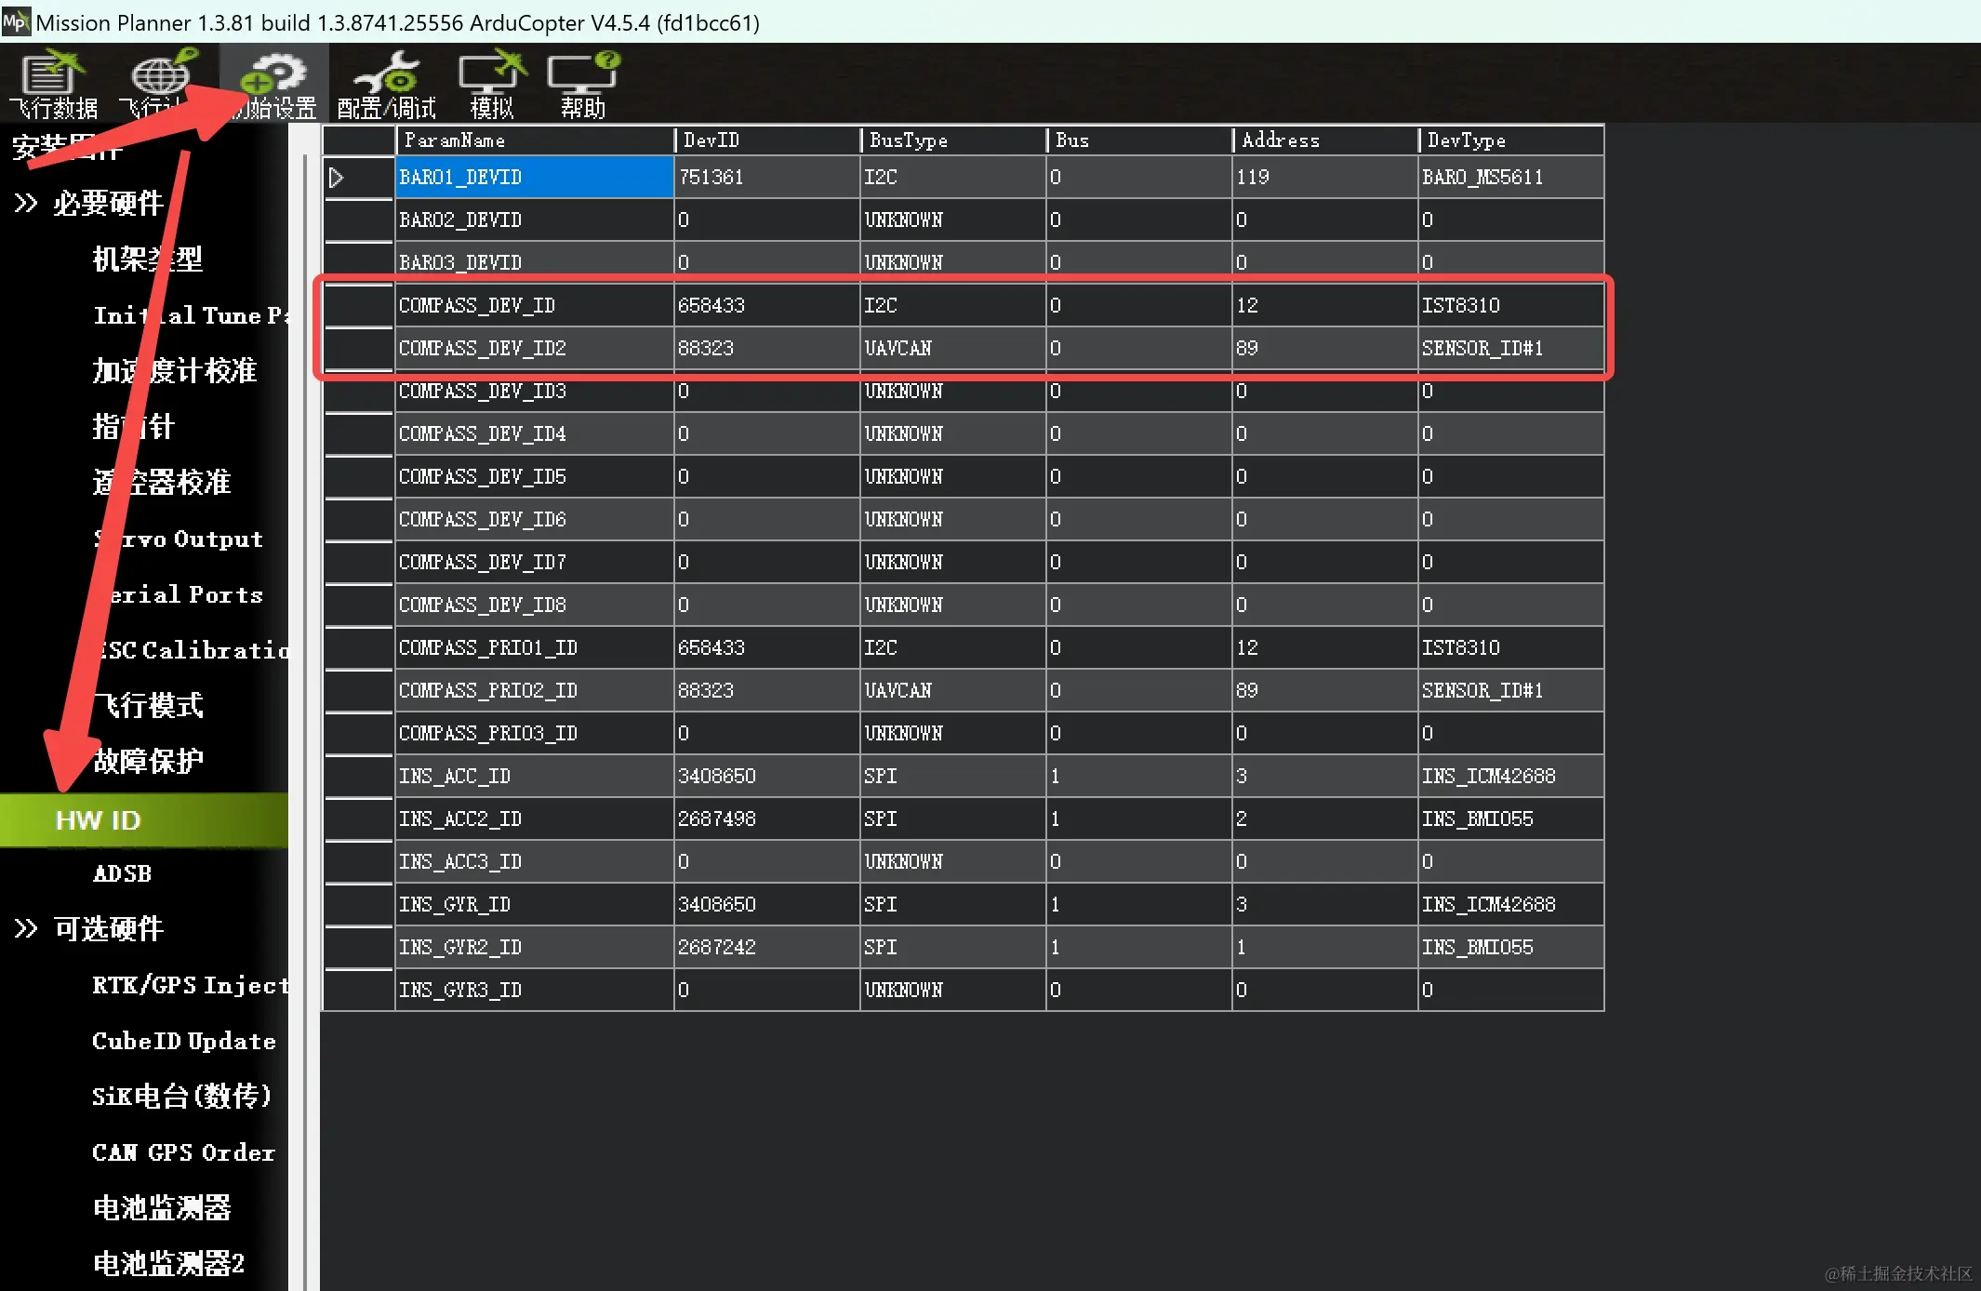Click the Mission Planner title bar logo
The image size is (1981, 1291).
(16, 21)
